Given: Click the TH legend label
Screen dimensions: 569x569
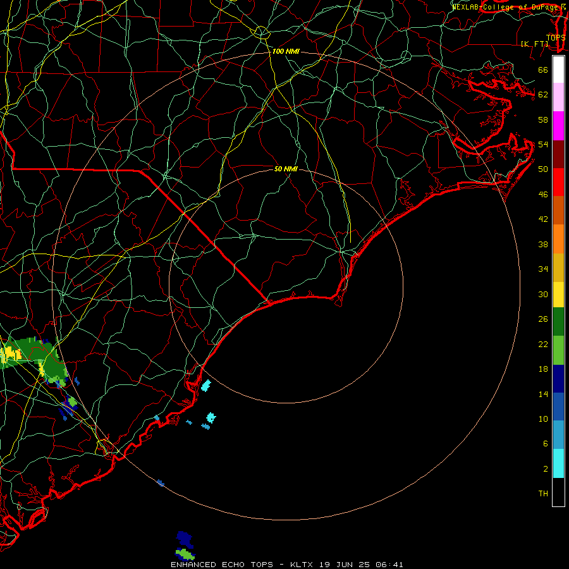Looking at the screenshot, I should [x=543, y=494].
